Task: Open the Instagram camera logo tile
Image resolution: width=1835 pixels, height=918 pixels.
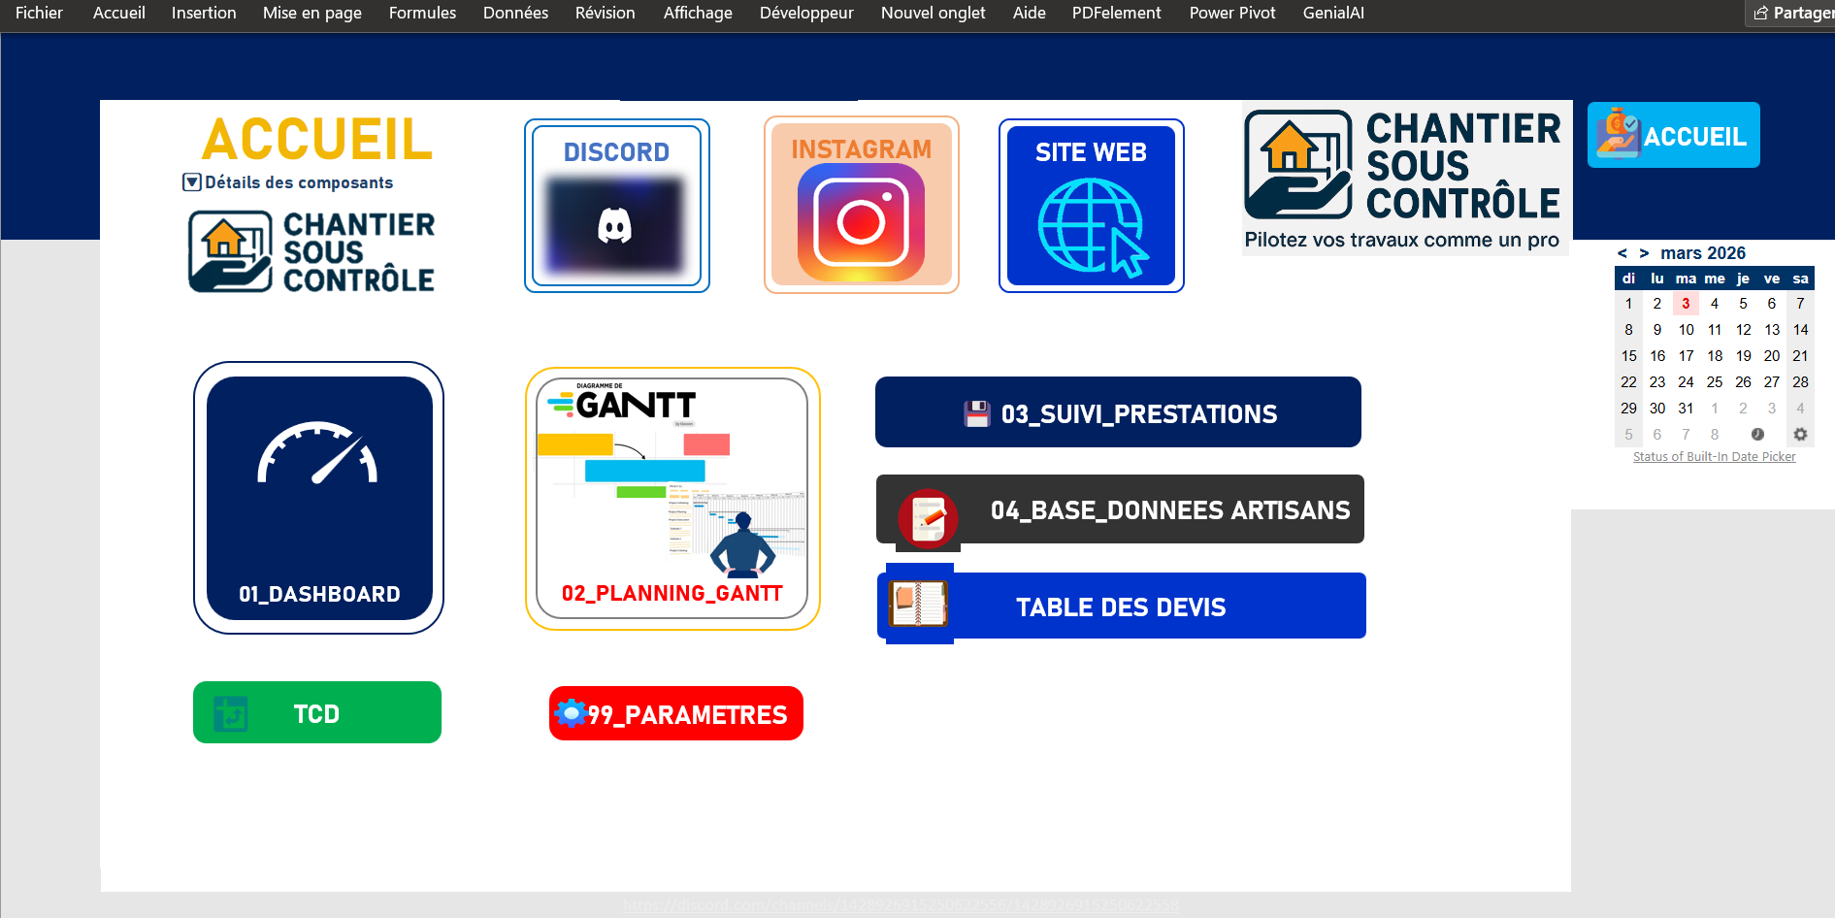Action: (x=861, y=222)
